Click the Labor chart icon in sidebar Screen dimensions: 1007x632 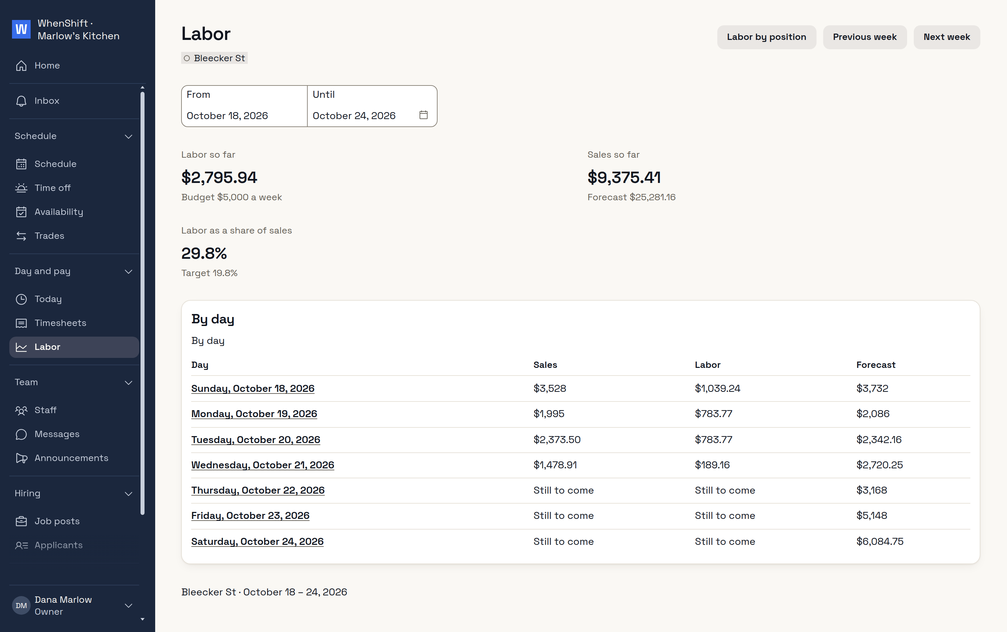click(x=21, y=347)
